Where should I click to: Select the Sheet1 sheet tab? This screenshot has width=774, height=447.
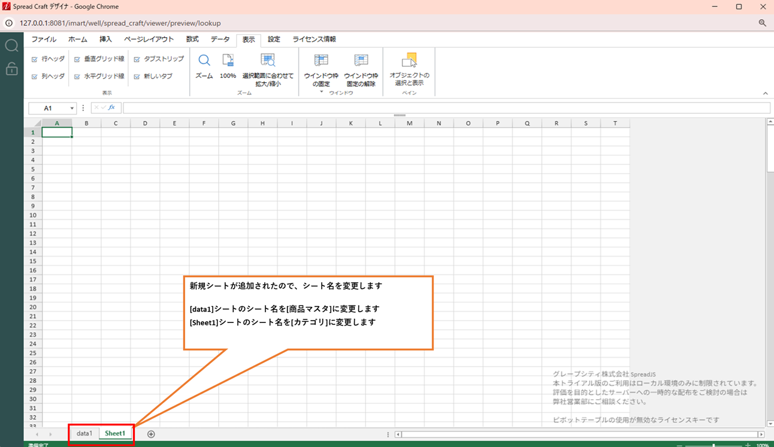pyautogui.click(x=115, y=433)
